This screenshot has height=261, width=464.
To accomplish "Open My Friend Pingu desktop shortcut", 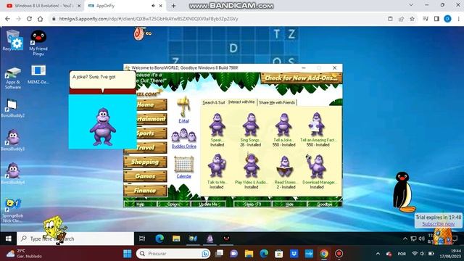I will click(x=38, y=42).
